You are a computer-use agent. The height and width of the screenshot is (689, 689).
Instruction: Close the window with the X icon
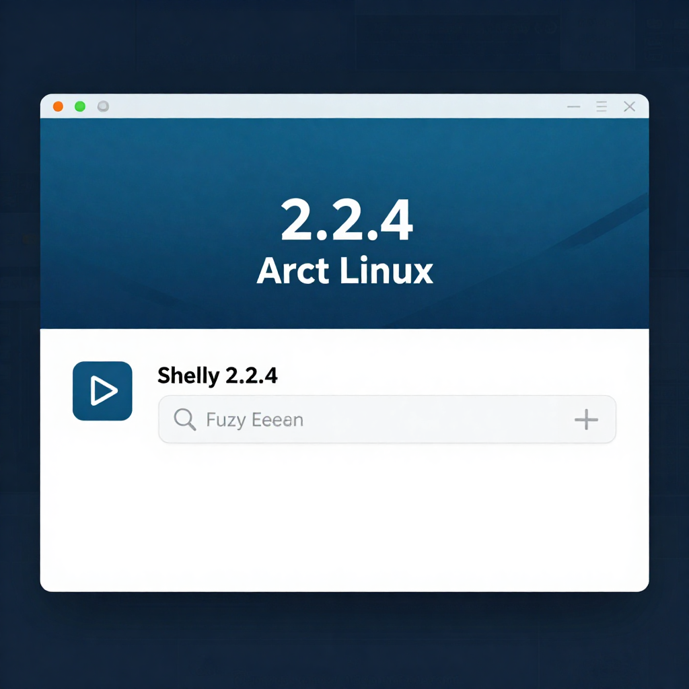[629, 106]
